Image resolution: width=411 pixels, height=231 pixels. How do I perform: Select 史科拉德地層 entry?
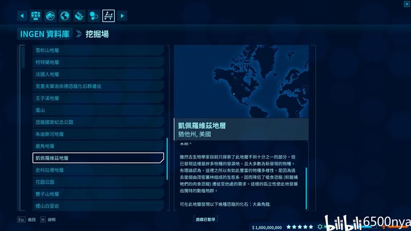pos(98,170)
